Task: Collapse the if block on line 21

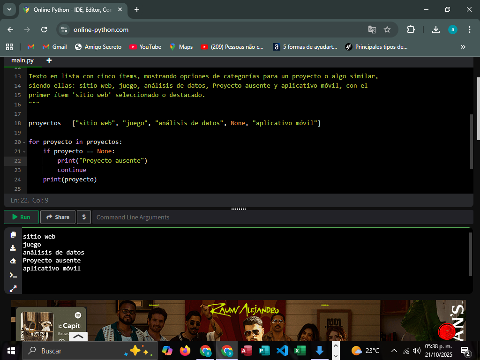Action: click(24, 151)
